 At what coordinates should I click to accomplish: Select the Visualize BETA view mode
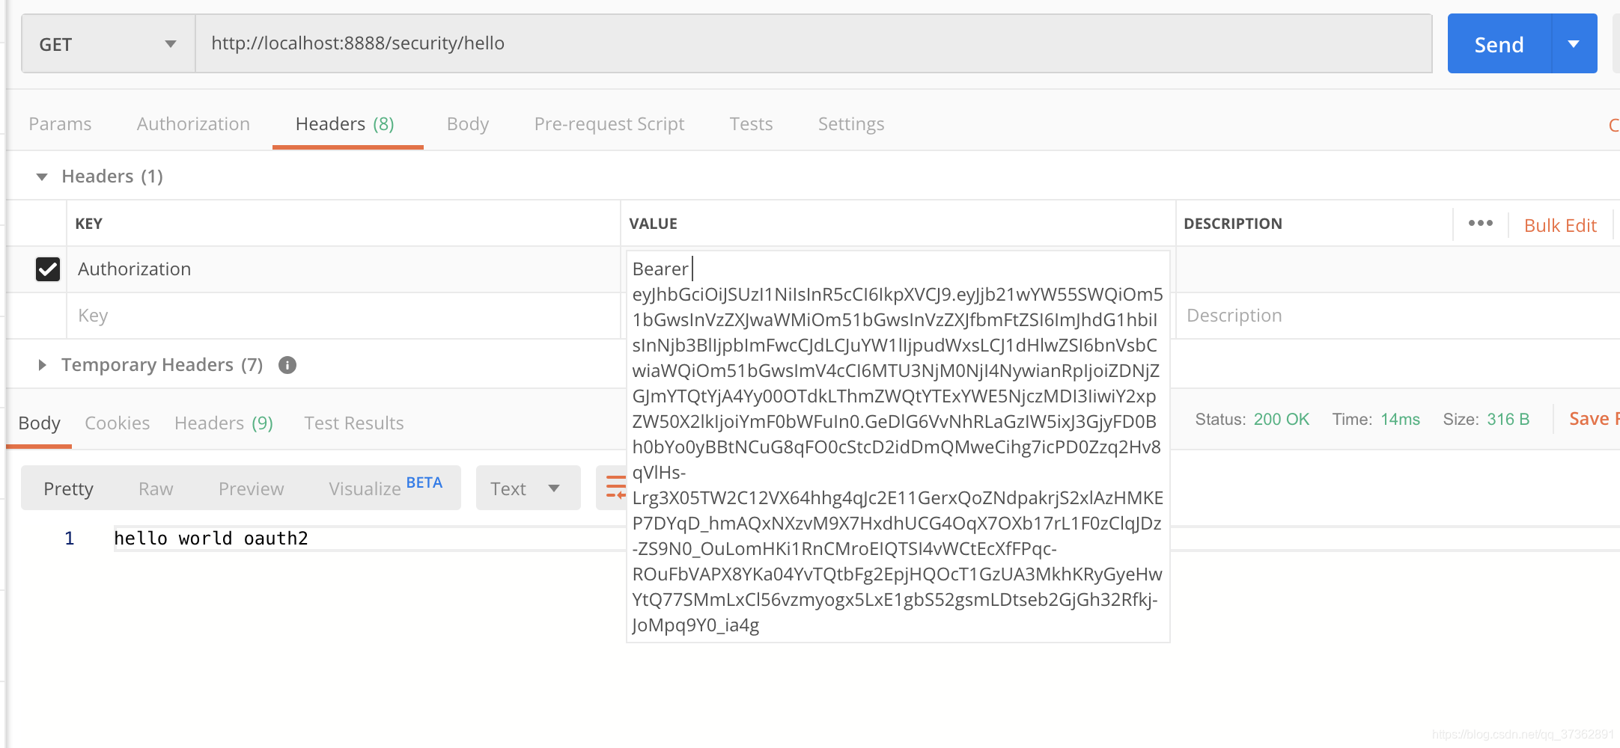pos(386,488)
